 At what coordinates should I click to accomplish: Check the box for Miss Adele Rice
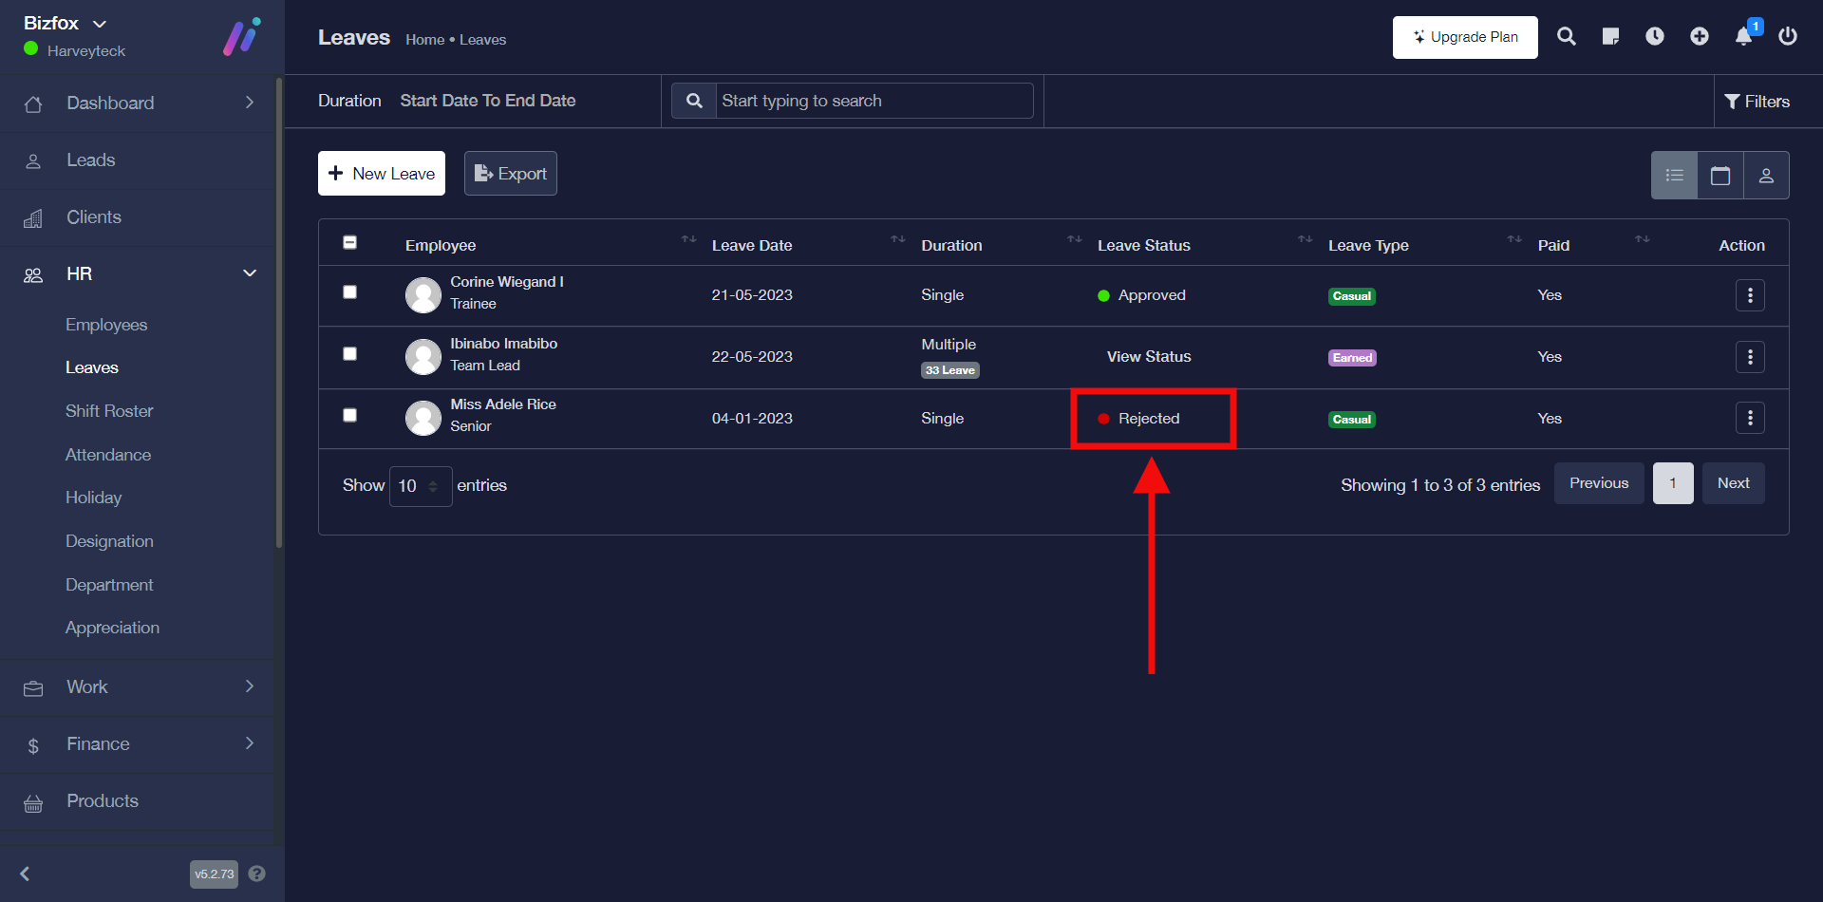(350, 416)
